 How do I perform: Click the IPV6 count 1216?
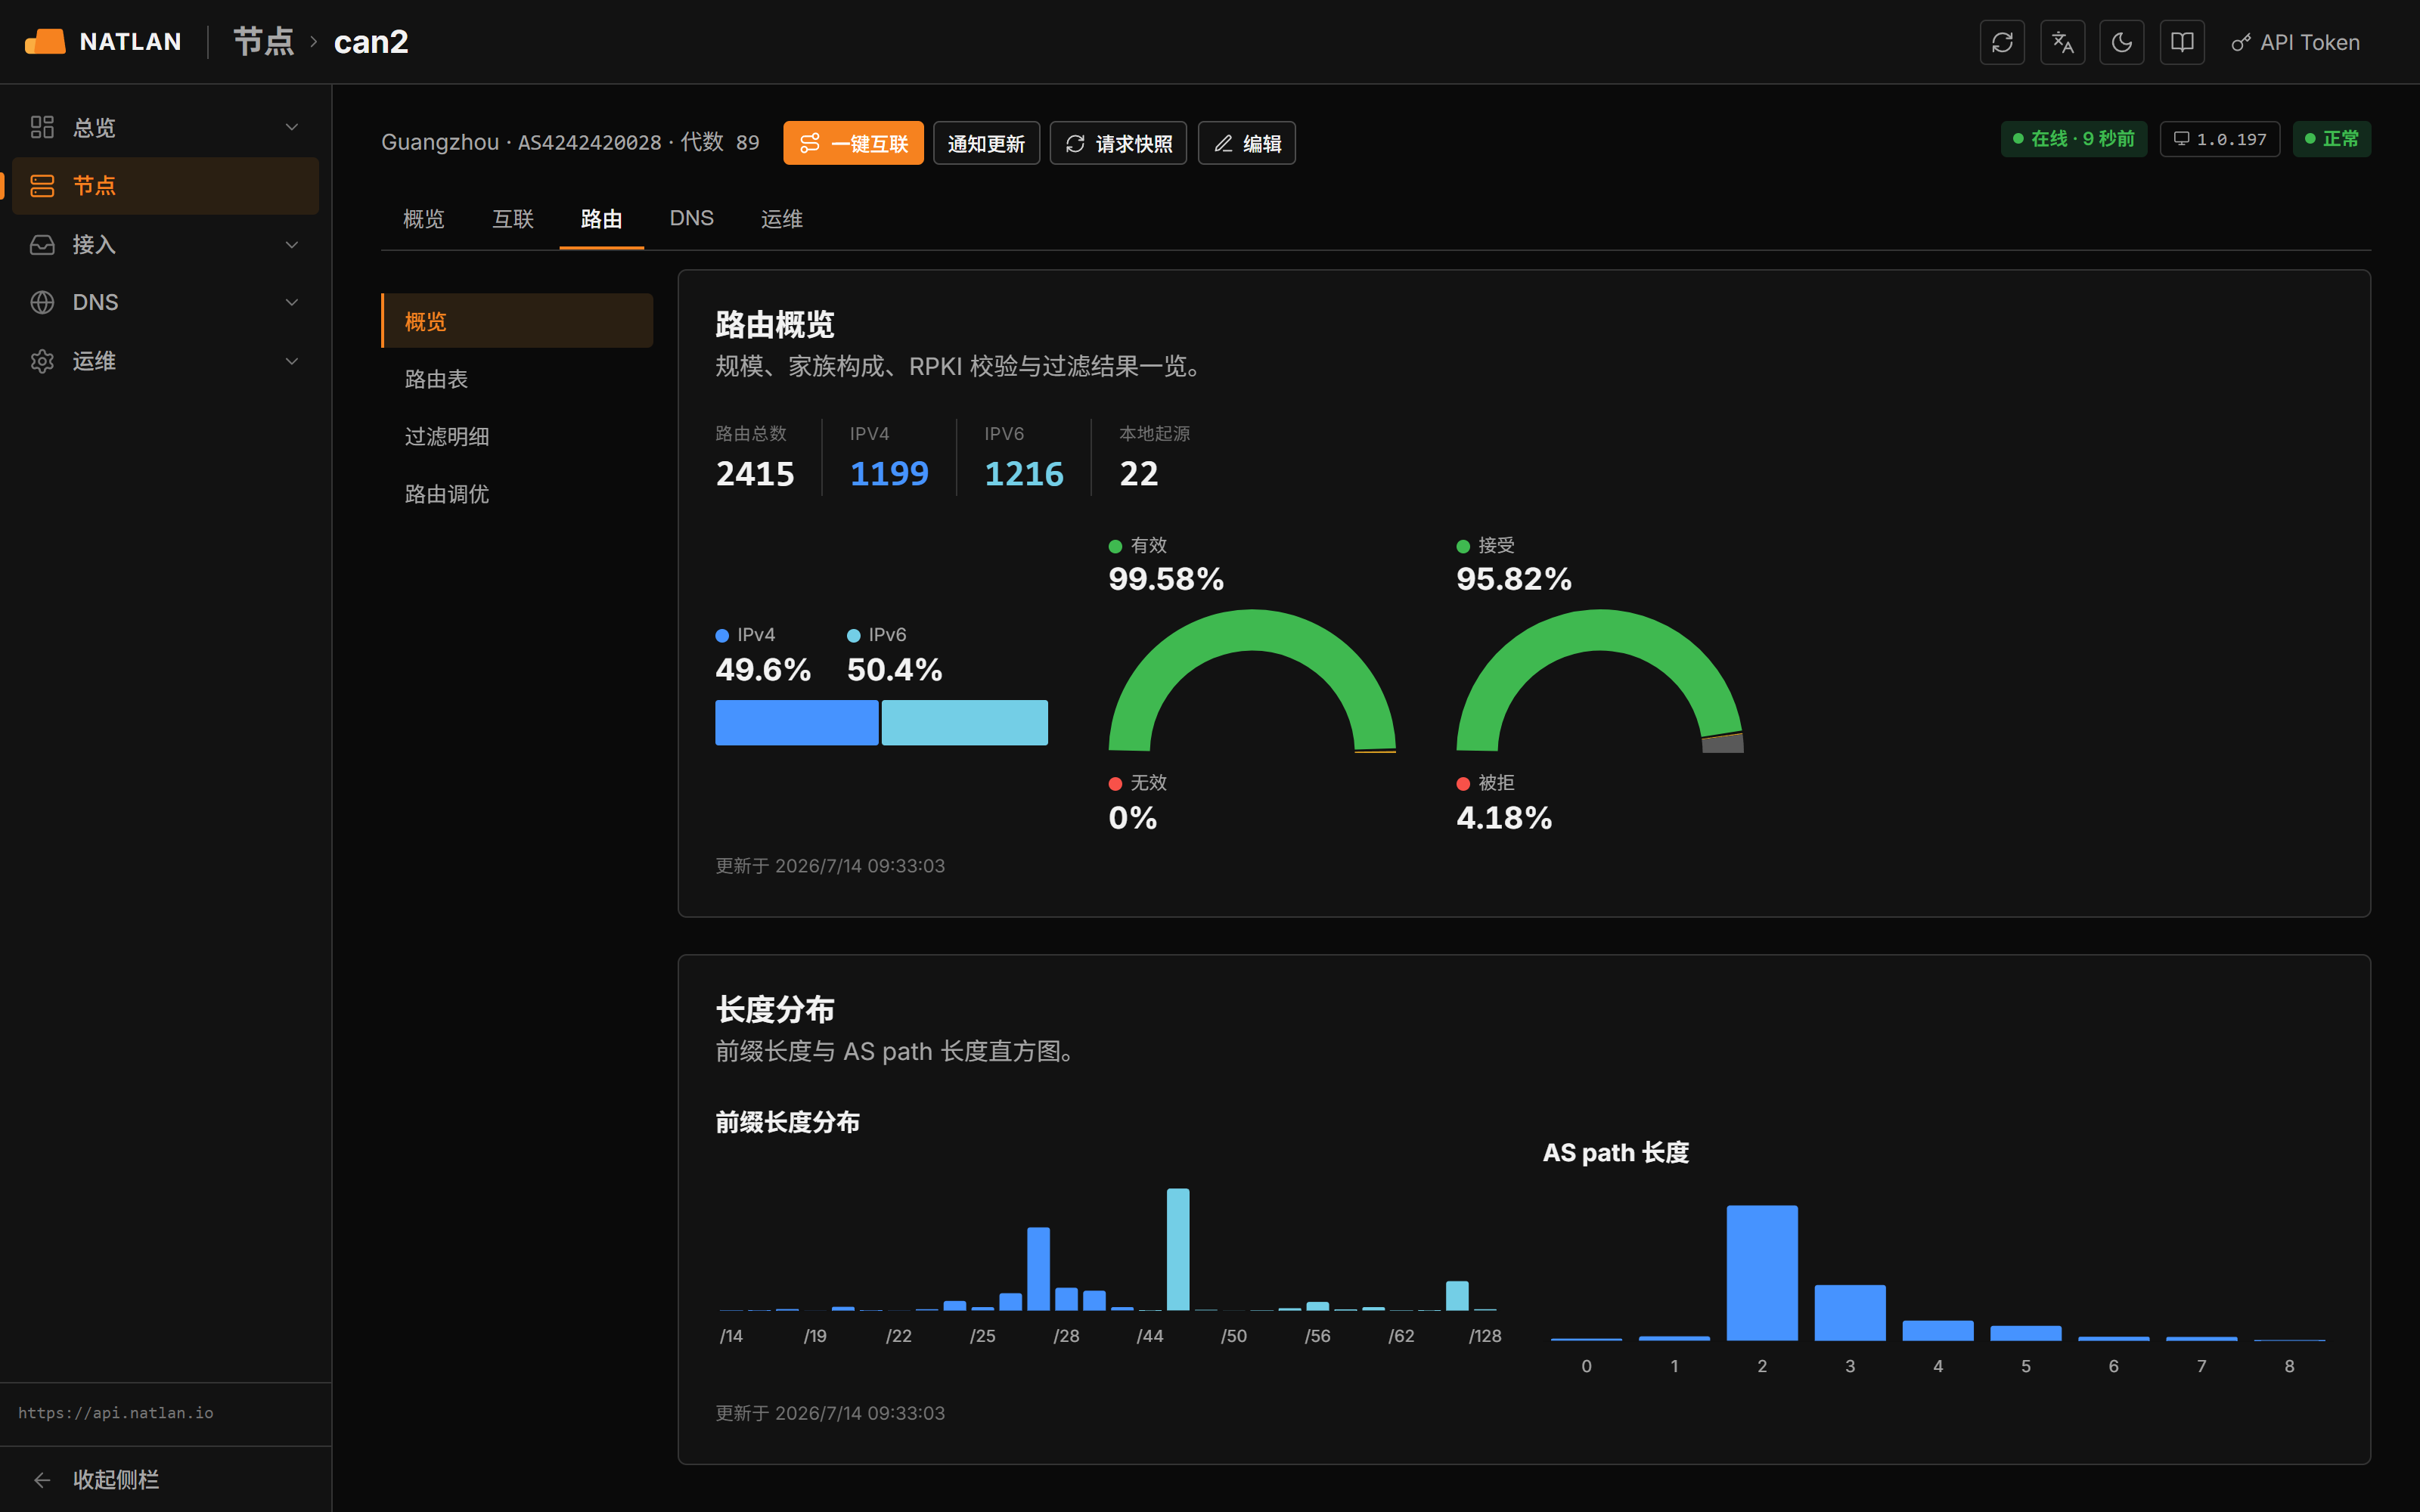tap(1024, 473)
